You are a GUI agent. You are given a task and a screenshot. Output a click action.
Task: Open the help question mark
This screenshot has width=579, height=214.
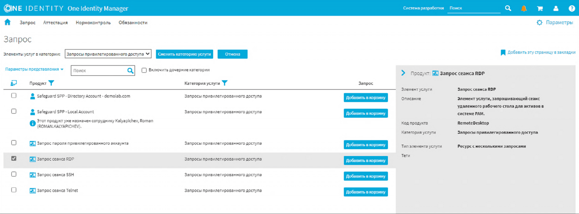572,8
